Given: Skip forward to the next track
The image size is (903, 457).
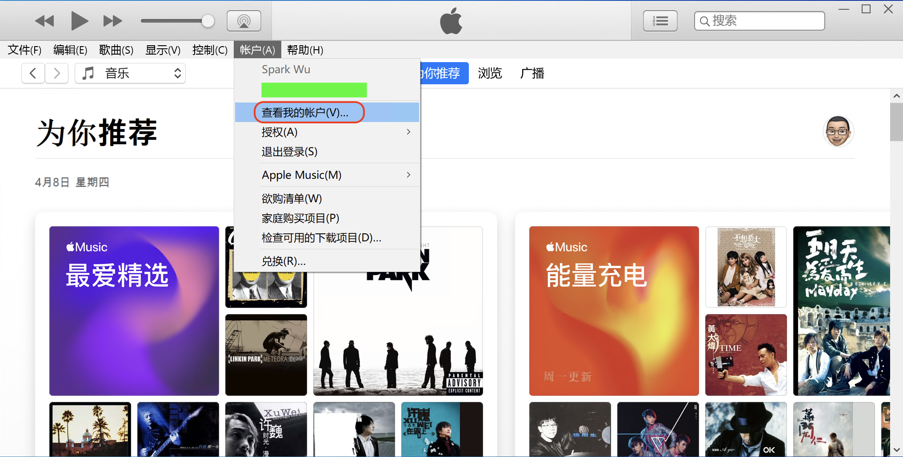Looking at the screenshot, I should 112,21.
